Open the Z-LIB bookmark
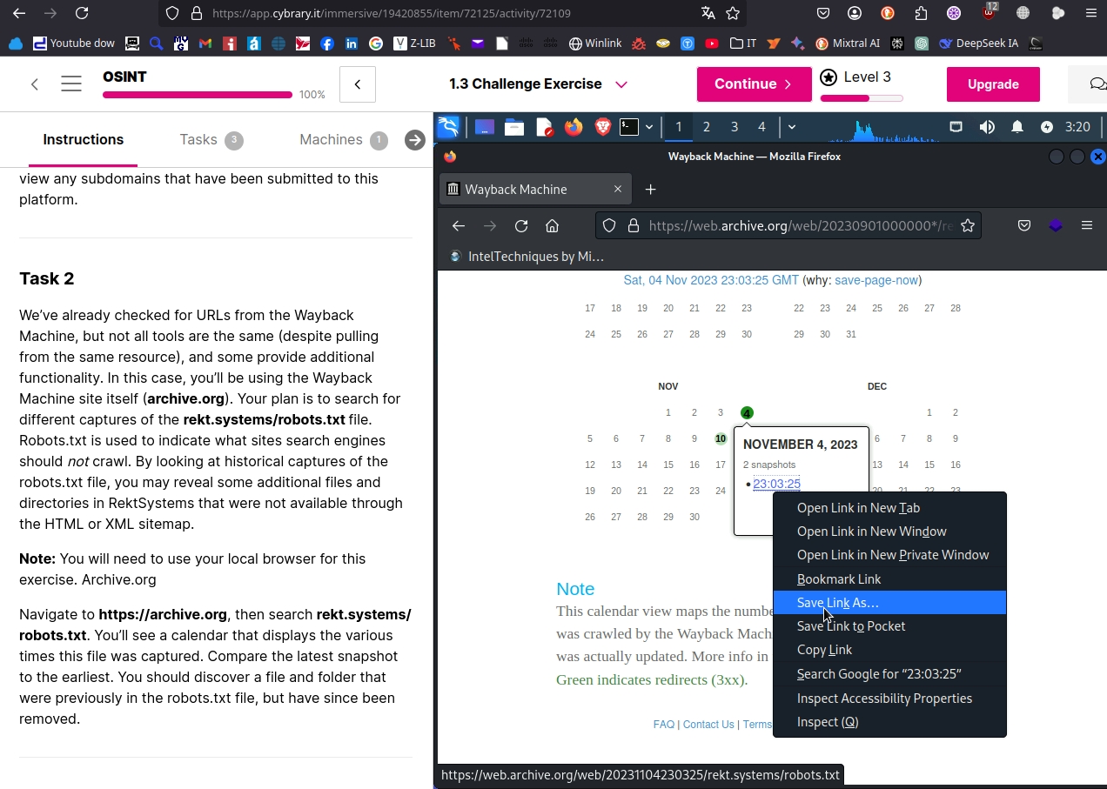Image resolution: width=1107 pixels, height=789 pixels. coord(414,43)
